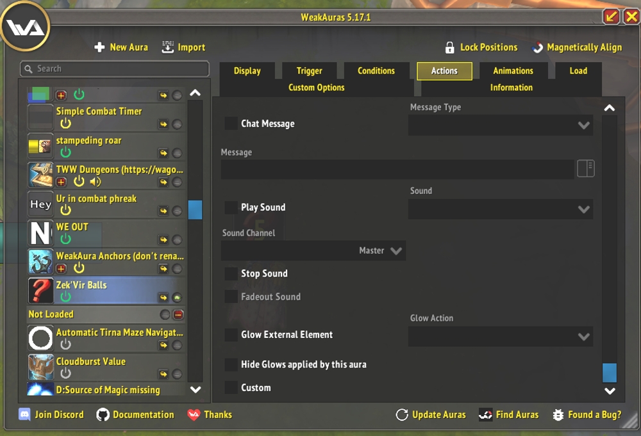Open the Animations tab
The image size is (641, 436).
[513, 70]
